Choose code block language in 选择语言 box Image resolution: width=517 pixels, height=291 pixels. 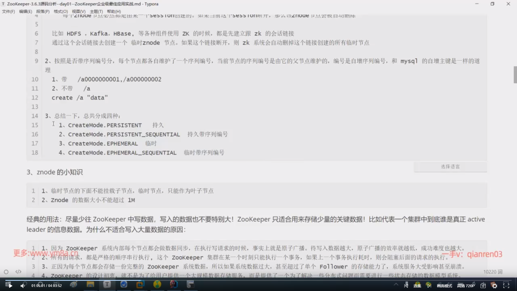tap(450, 167)
